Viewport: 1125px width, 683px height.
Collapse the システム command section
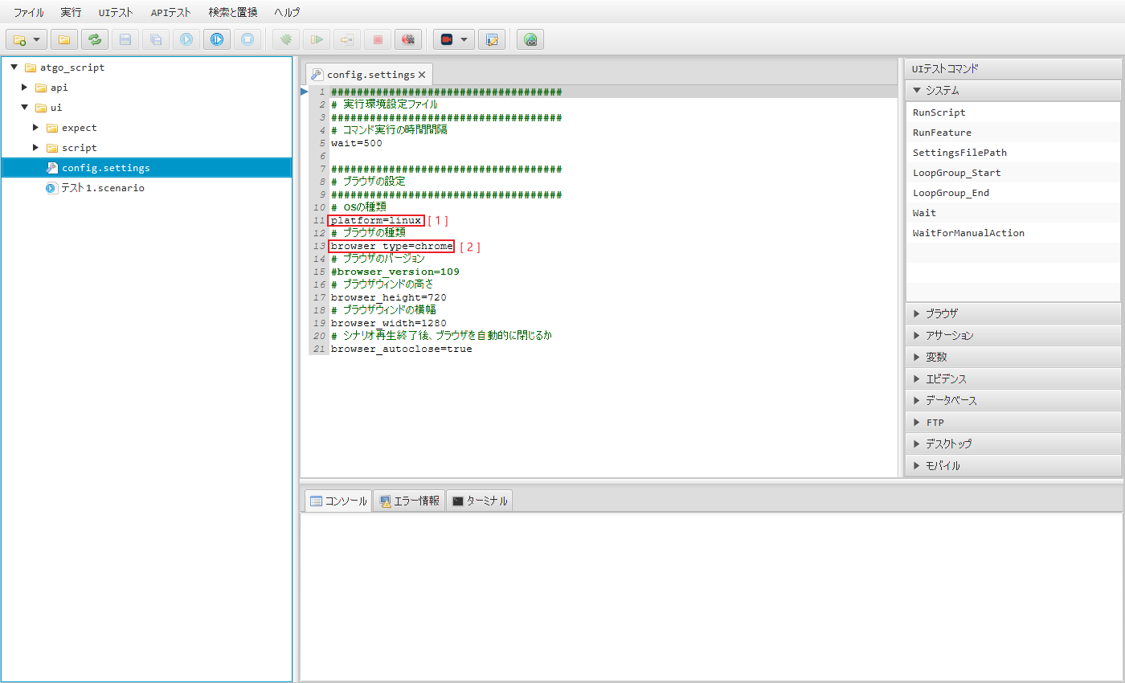point(1012,91)
